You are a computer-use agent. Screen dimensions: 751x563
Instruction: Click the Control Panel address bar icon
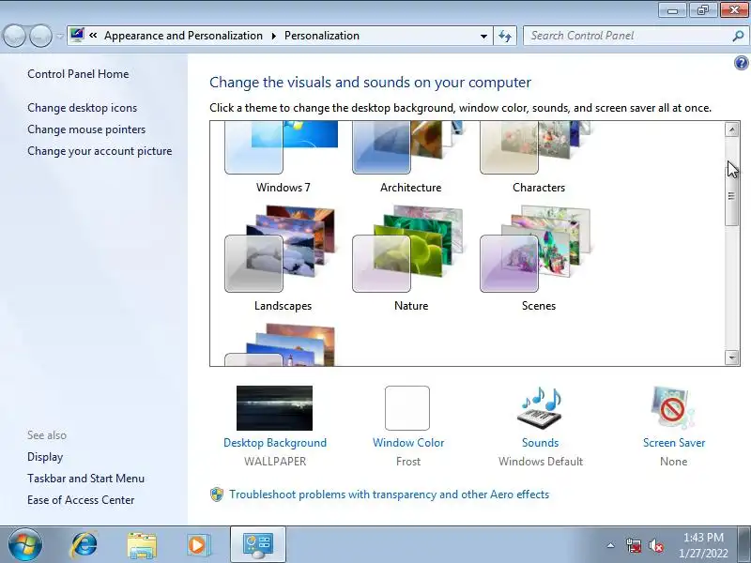77,35
